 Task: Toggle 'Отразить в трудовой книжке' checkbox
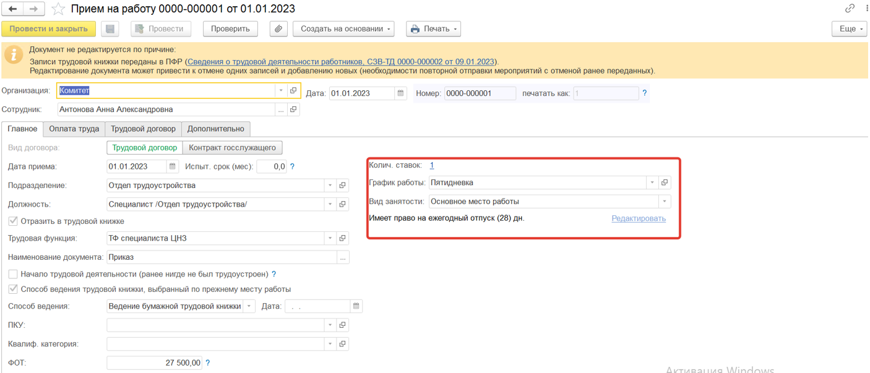tap(13, 221)
